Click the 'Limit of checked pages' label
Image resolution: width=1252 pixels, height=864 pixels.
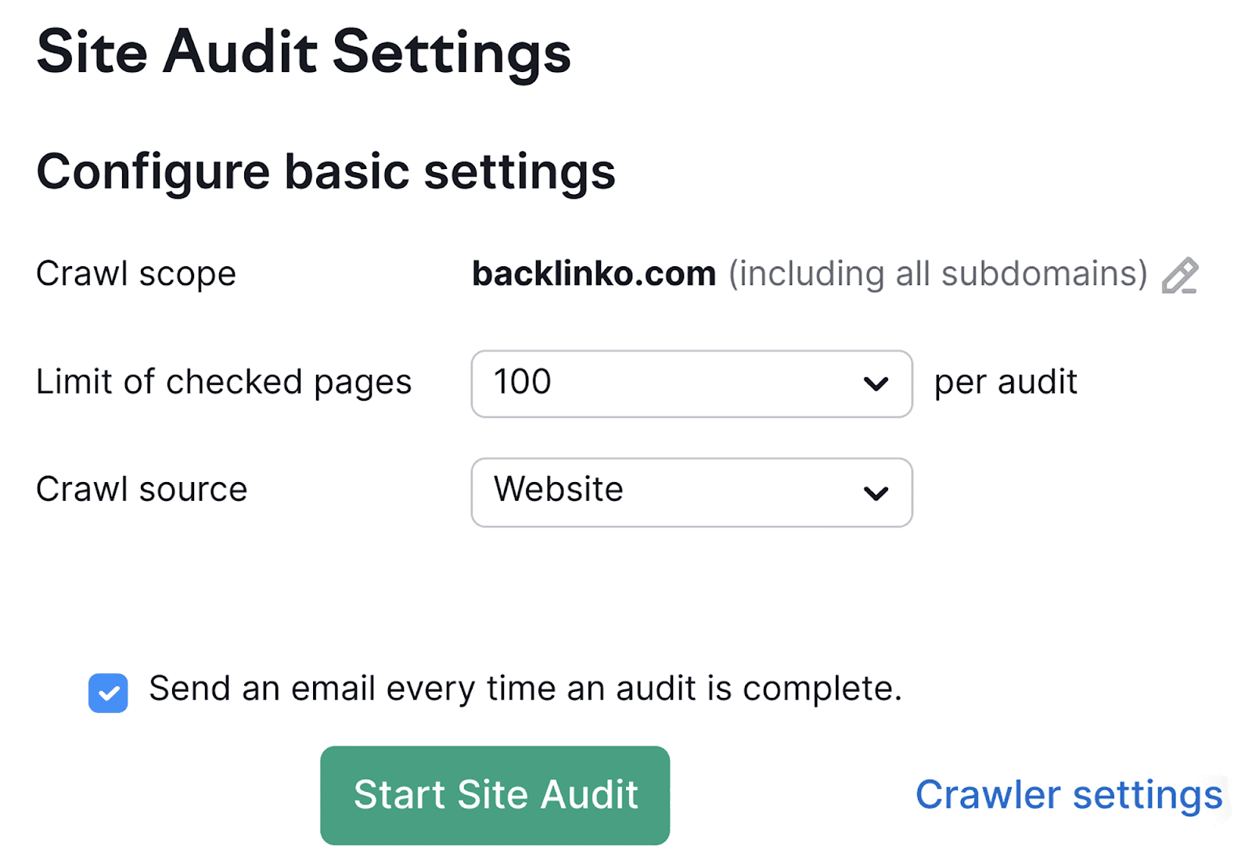[224, 382]
